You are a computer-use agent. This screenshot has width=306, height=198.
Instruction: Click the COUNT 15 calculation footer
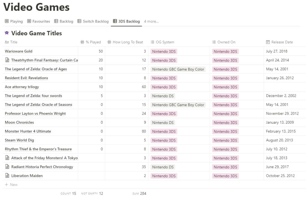click(68, 194)
